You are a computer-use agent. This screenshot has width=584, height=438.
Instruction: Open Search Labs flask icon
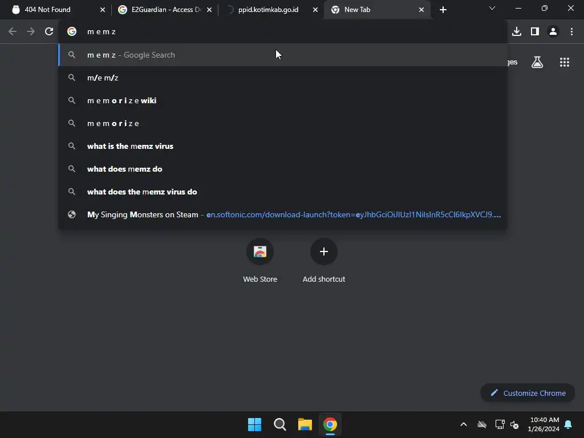(x=537, y=62)
